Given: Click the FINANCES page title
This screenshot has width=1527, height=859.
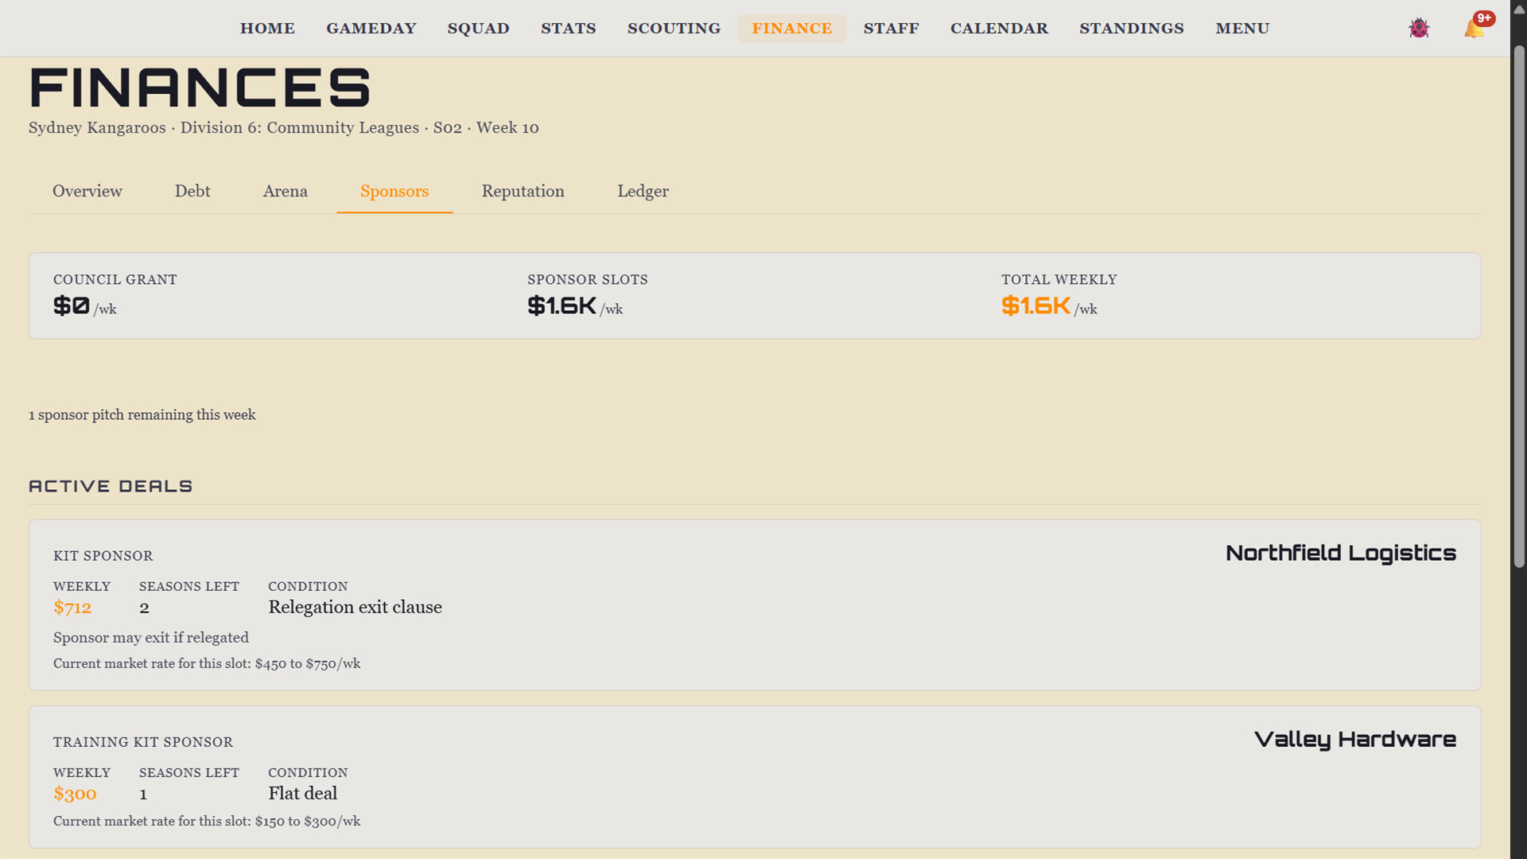Looking at the screenshot, I should click(200, 87).
